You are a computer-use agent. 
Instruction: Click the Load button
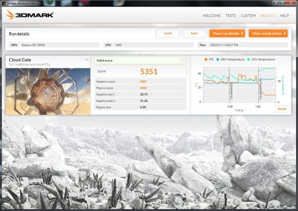[168, 33]
